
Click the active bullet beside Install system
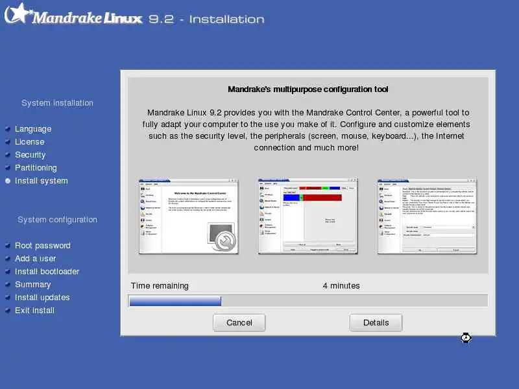point(8,181)
